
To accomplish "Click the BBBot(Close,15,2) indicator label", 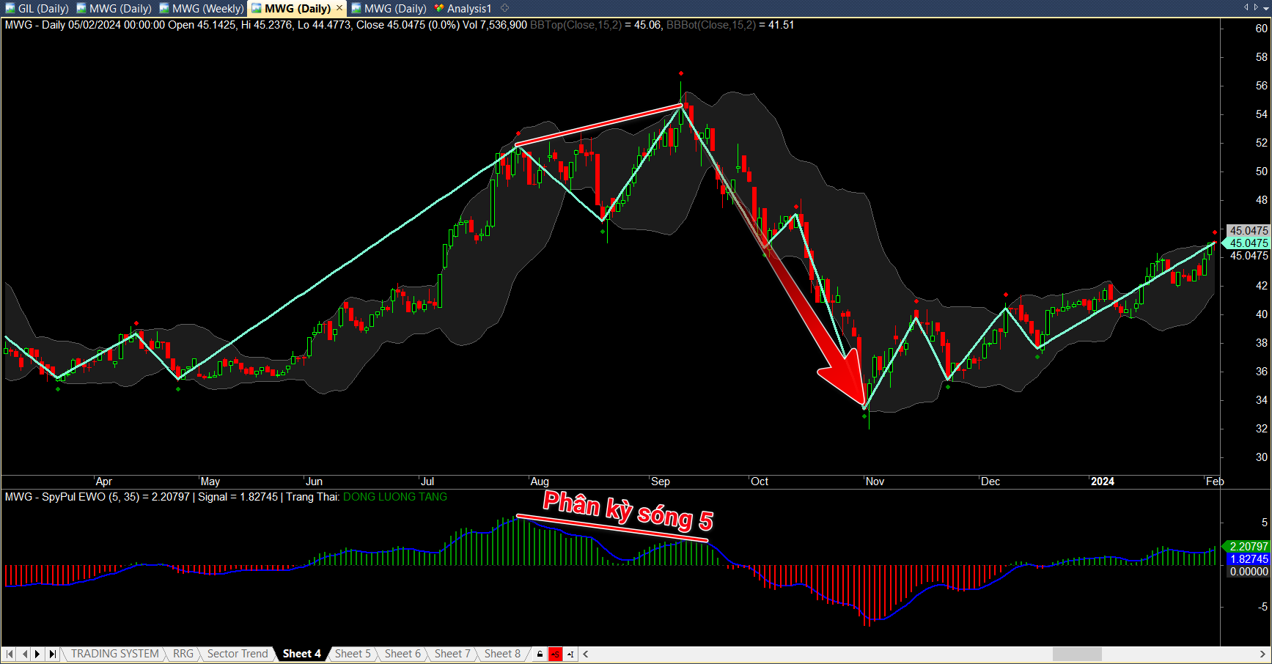I will (711, 25).
